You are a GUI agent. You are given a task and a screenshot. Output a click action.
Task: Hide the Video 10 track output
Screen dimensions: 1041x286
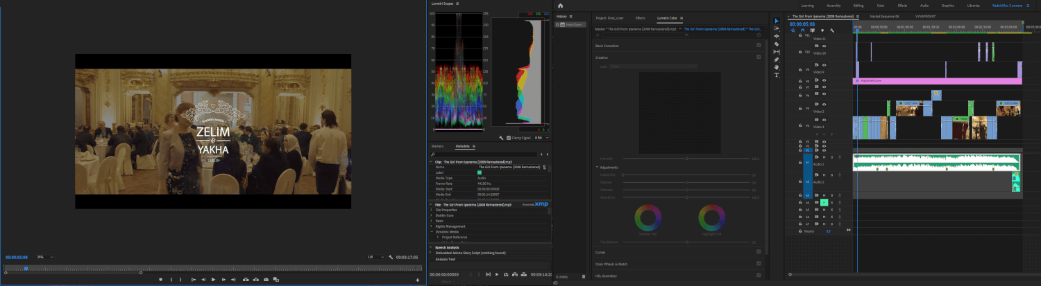click(824, 46)
